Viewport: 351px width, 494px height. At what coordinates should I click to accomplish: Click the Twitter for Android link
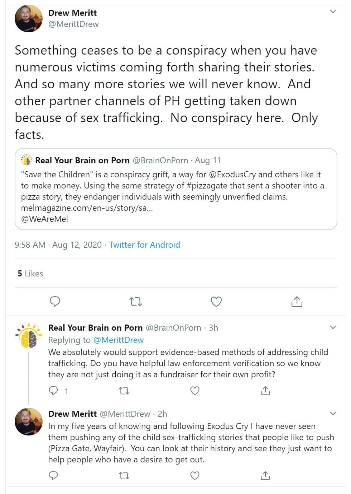pos(144,245)
